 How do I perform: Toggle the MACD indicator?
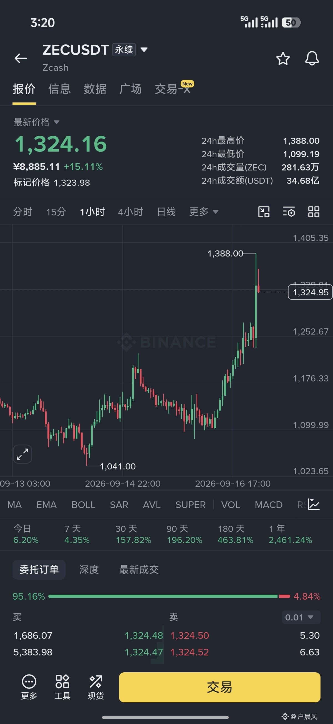tap(268, 505)
